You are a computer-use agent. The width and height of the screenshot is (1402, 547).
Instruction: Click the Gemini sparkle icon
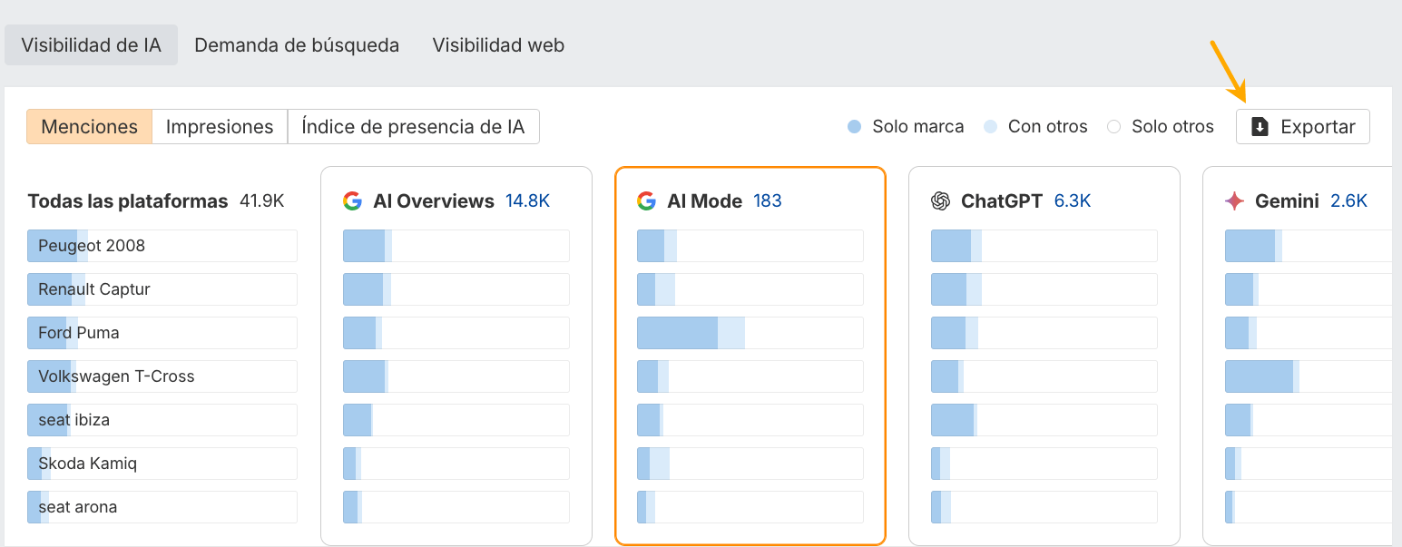click(1234, 200)
